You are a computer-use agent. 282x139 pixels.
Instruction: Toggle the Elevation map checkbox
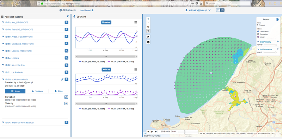tap(66, 97)
